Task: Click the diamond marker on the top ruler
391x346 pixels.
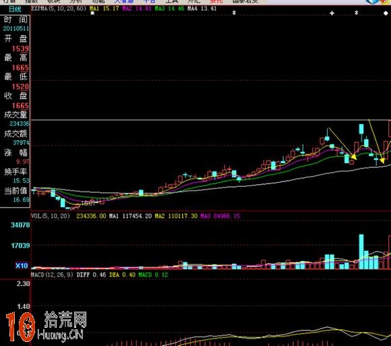Action: tap(386, 13)
